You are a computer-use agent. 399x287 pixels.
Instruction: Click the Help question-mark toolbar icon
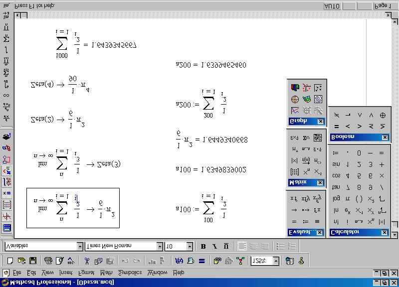[x=301, y=261]
